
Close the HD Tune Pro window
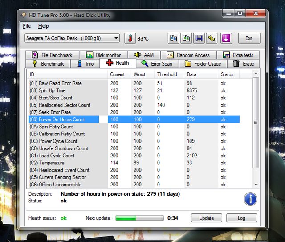pos(256,13)
